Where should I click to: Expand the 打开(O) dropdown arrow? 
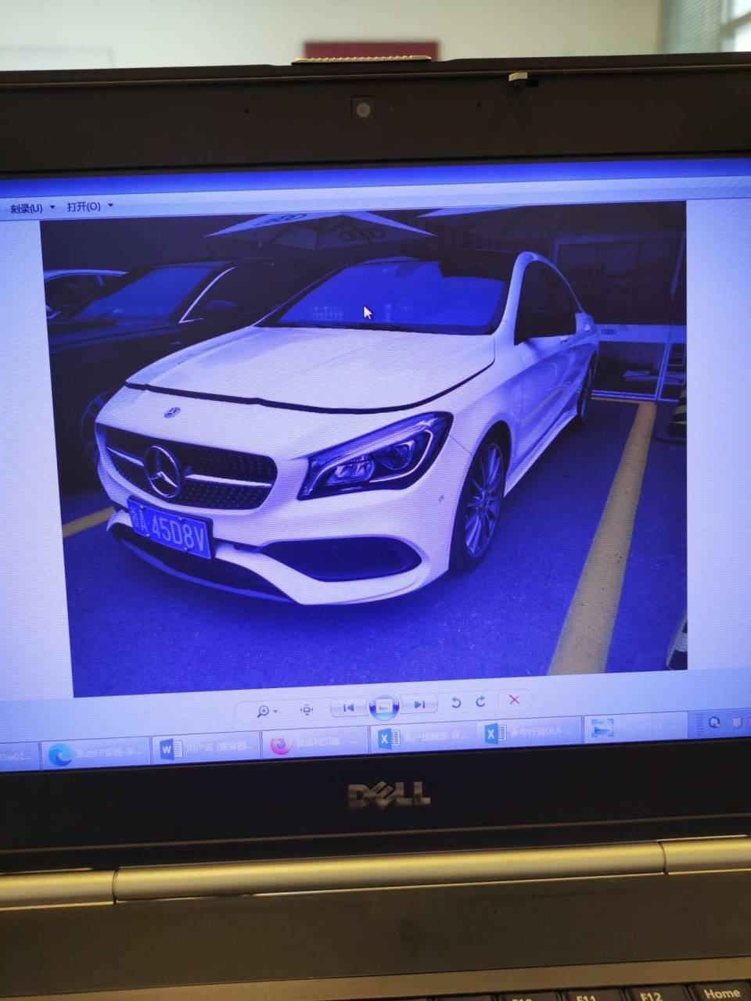[110, 206]
